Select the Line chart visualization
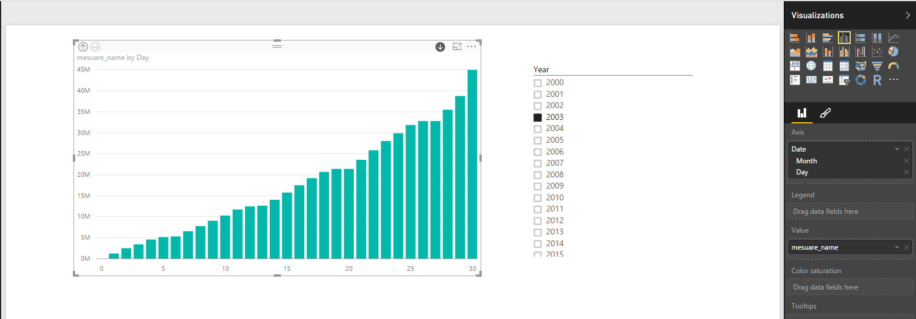Screen dimensions: 916x319 894,38
